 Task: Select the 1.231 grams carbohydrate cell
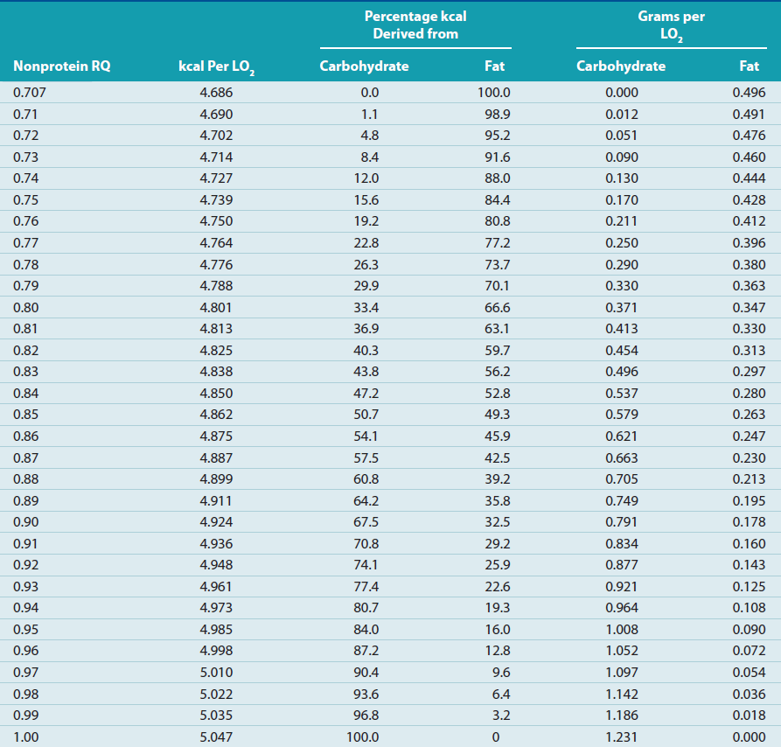point(622,737)
